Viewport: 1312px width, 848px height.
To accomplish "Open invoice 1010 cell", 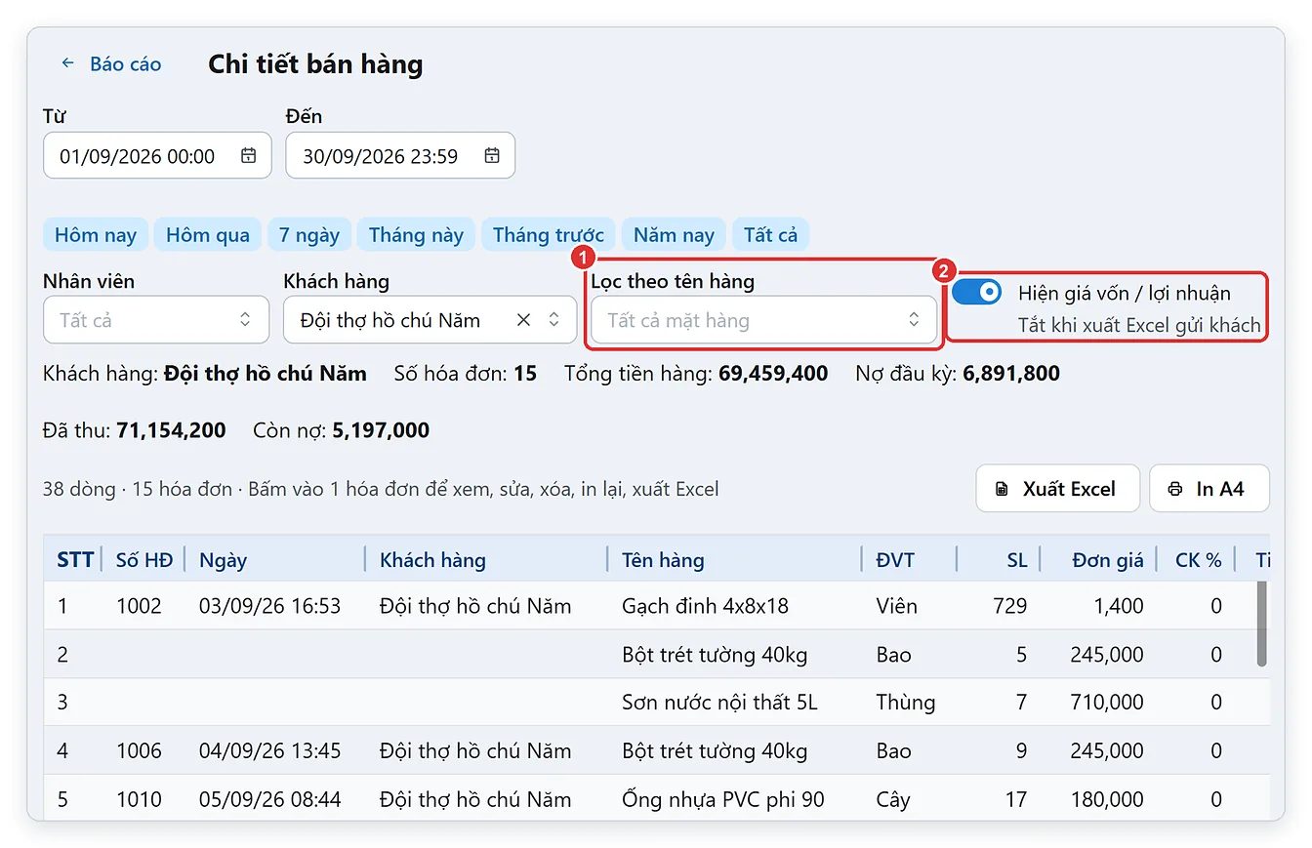I will click(x=139, y=800).
